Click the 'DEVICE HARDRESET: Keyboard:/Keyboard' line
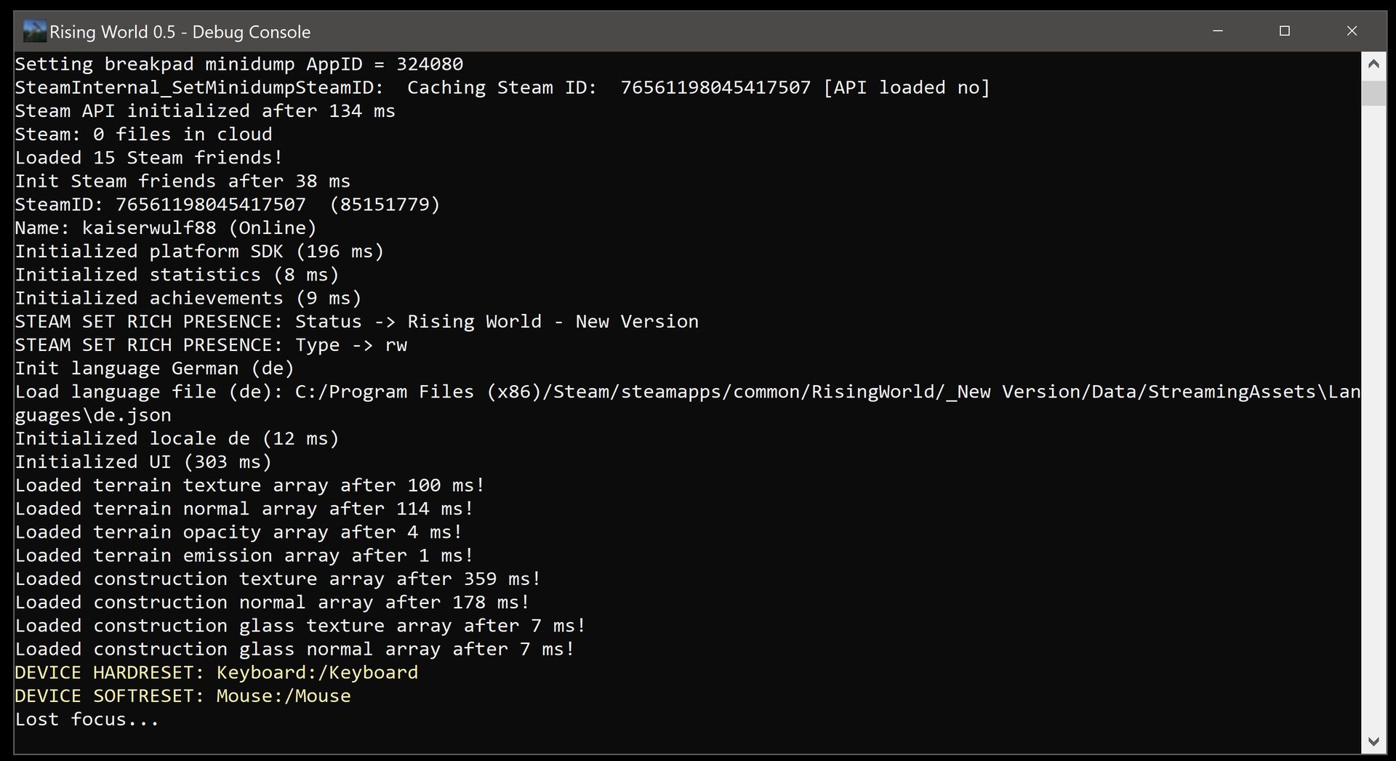 click(x=217, y=672)
